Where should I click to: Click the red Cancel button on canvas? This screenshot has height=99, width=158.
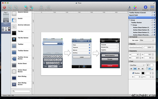(110, 65)
